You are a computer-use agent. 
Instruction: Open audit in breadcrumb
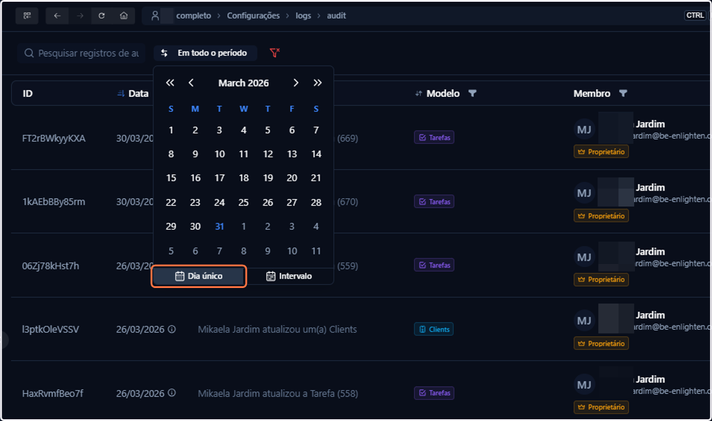336,16
